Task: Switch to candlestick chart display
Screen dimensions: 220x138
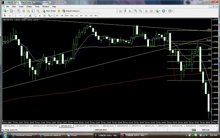Action: click(x=125, y=11)
